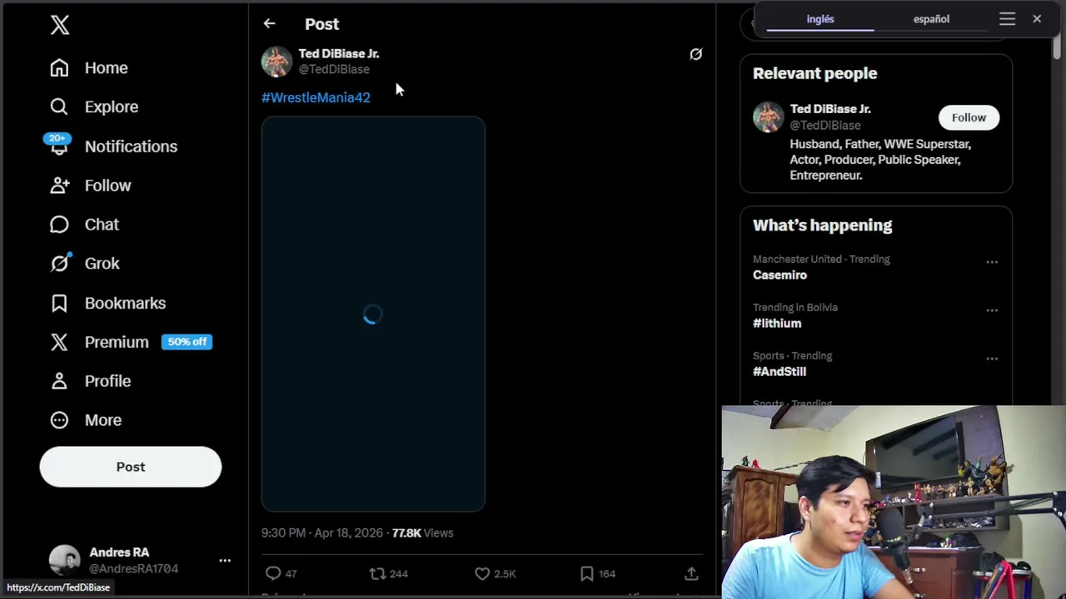Screen dimensions: 1066x599
Task: Click the loading video thumbnail
Action: pos(373,314)
